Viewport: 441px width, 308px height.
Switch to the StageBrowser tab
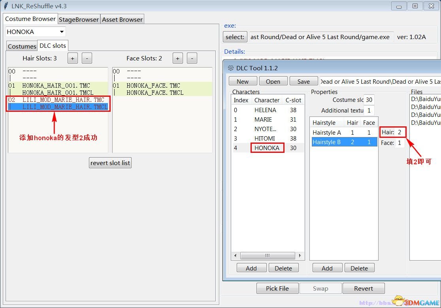click(x=79, y=20)
